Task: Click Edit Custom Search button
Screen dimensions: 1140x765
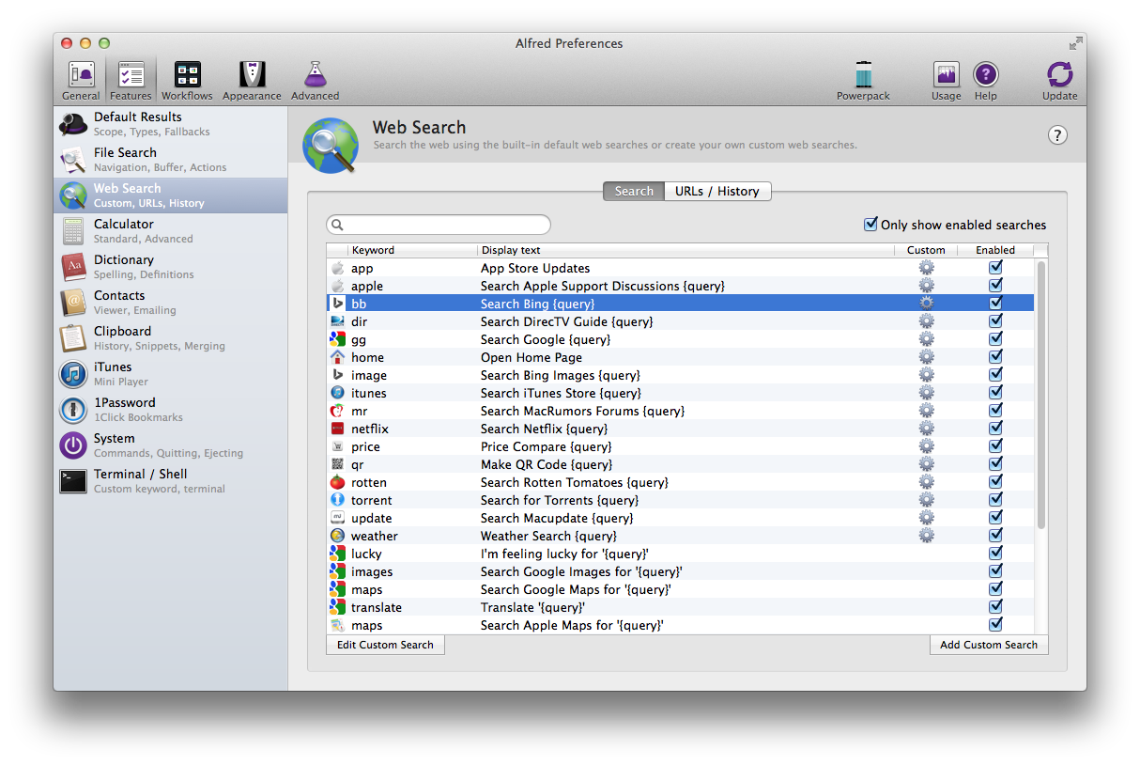Action: click(385, 645)
